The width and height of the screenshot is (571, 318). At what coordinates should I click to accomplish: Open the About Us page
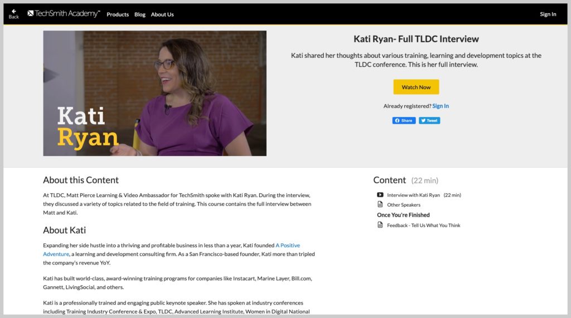coord(162,14)
